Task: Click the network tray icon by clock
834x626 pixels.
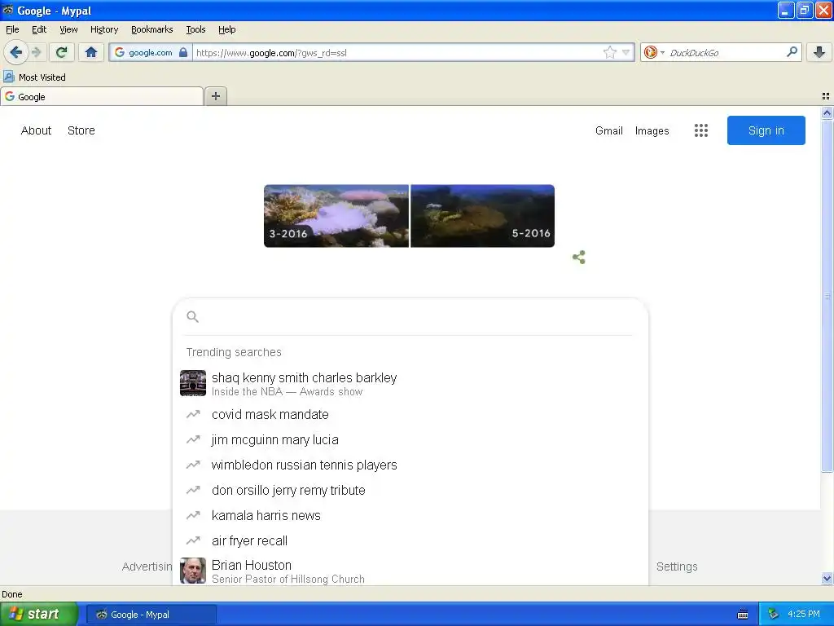Action: click(773, 615)
